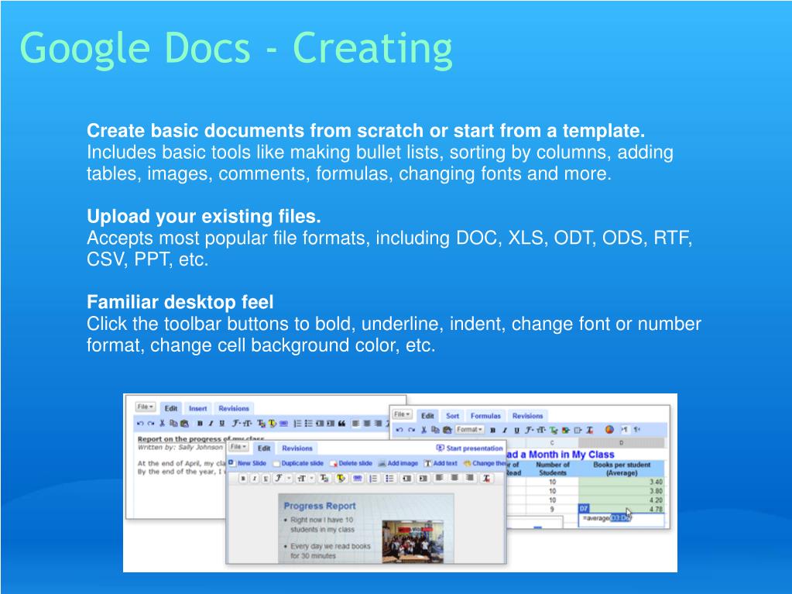Switch to the Insert tab in the document editor

coord(198,409)
